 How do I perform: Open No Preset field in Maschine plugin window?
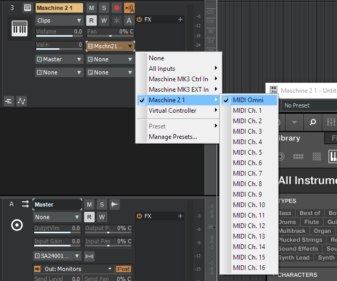(310, 105)
